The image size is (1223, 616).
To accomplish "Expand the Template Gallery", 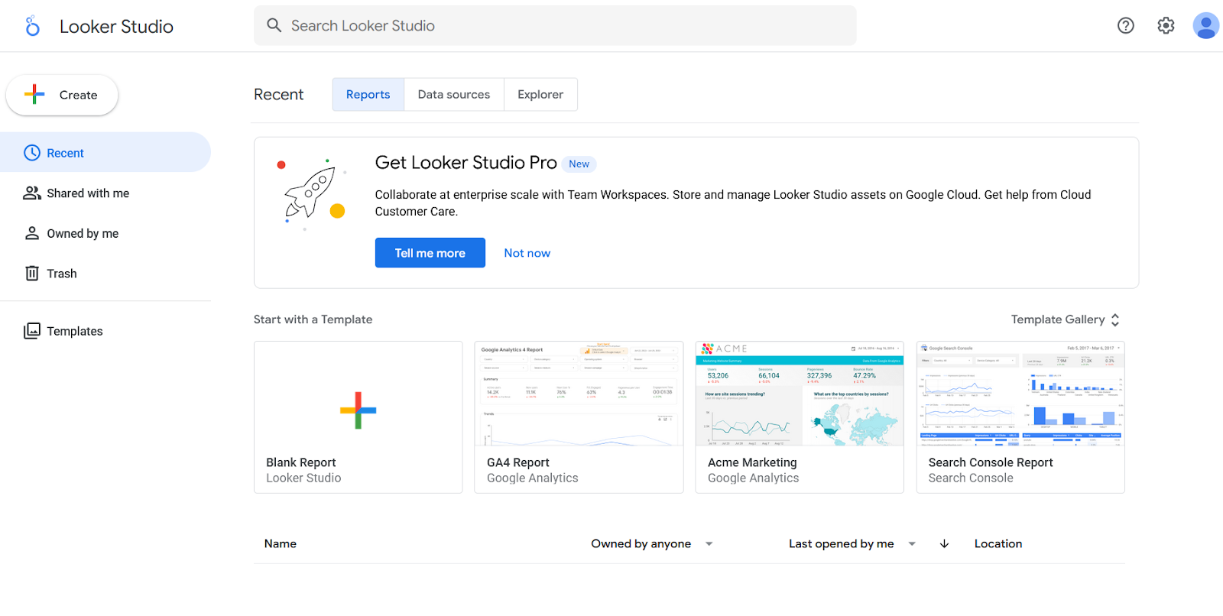I will (1066, 319).
